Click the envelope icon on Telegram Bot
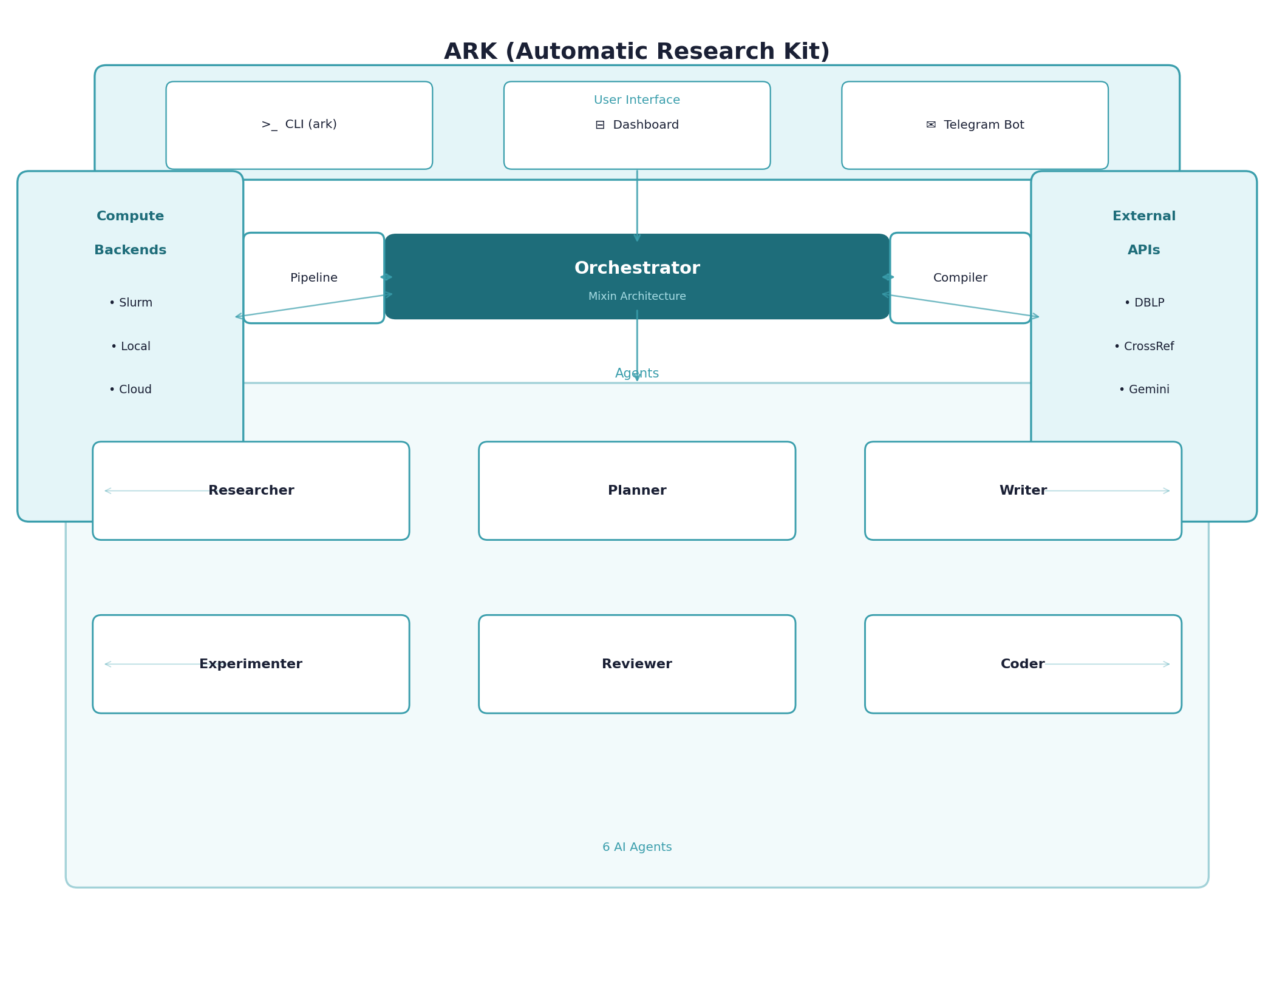Image resolution: width=1274 pixels, height=982 pixels. (x=930, y=124)
